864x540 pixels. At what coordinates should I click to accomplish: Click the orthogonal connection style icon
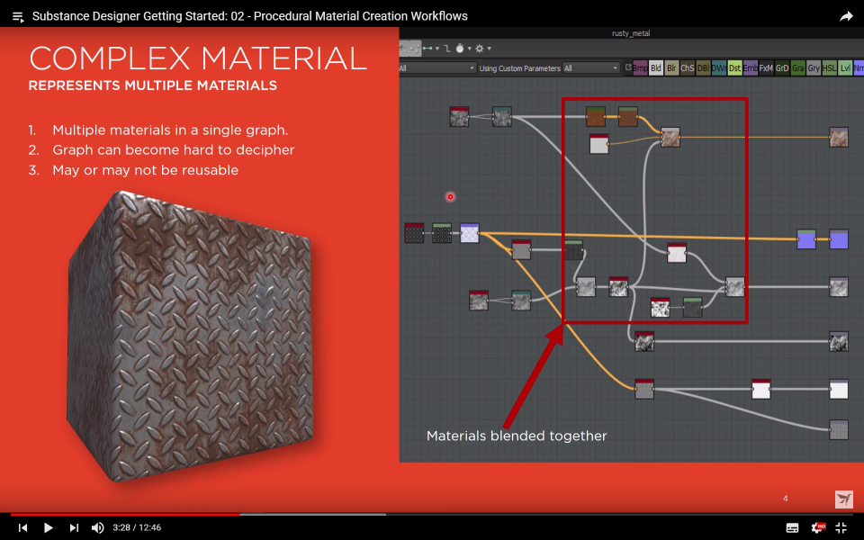click(447, 49)
